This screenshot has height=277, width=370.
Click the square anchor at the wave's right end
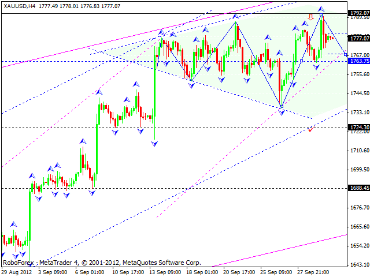tap(346, 54)
